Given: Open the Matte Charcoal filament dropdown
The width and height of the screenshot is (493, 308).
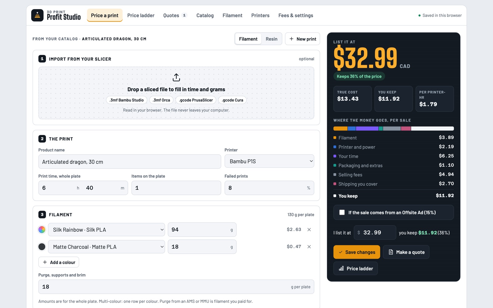Looking at the screenshot, I should pyautogui.click(x=107, y=247).
